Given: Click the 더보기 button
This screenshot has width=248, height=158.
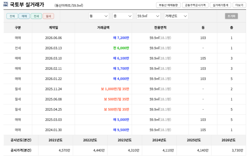Looking at the screenshot, I should [x=239, y=5].
